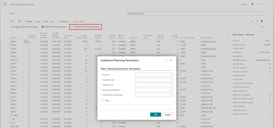Click the back arrow icon
The height and width of the screenshot is (128, 274).
point(5,5)
